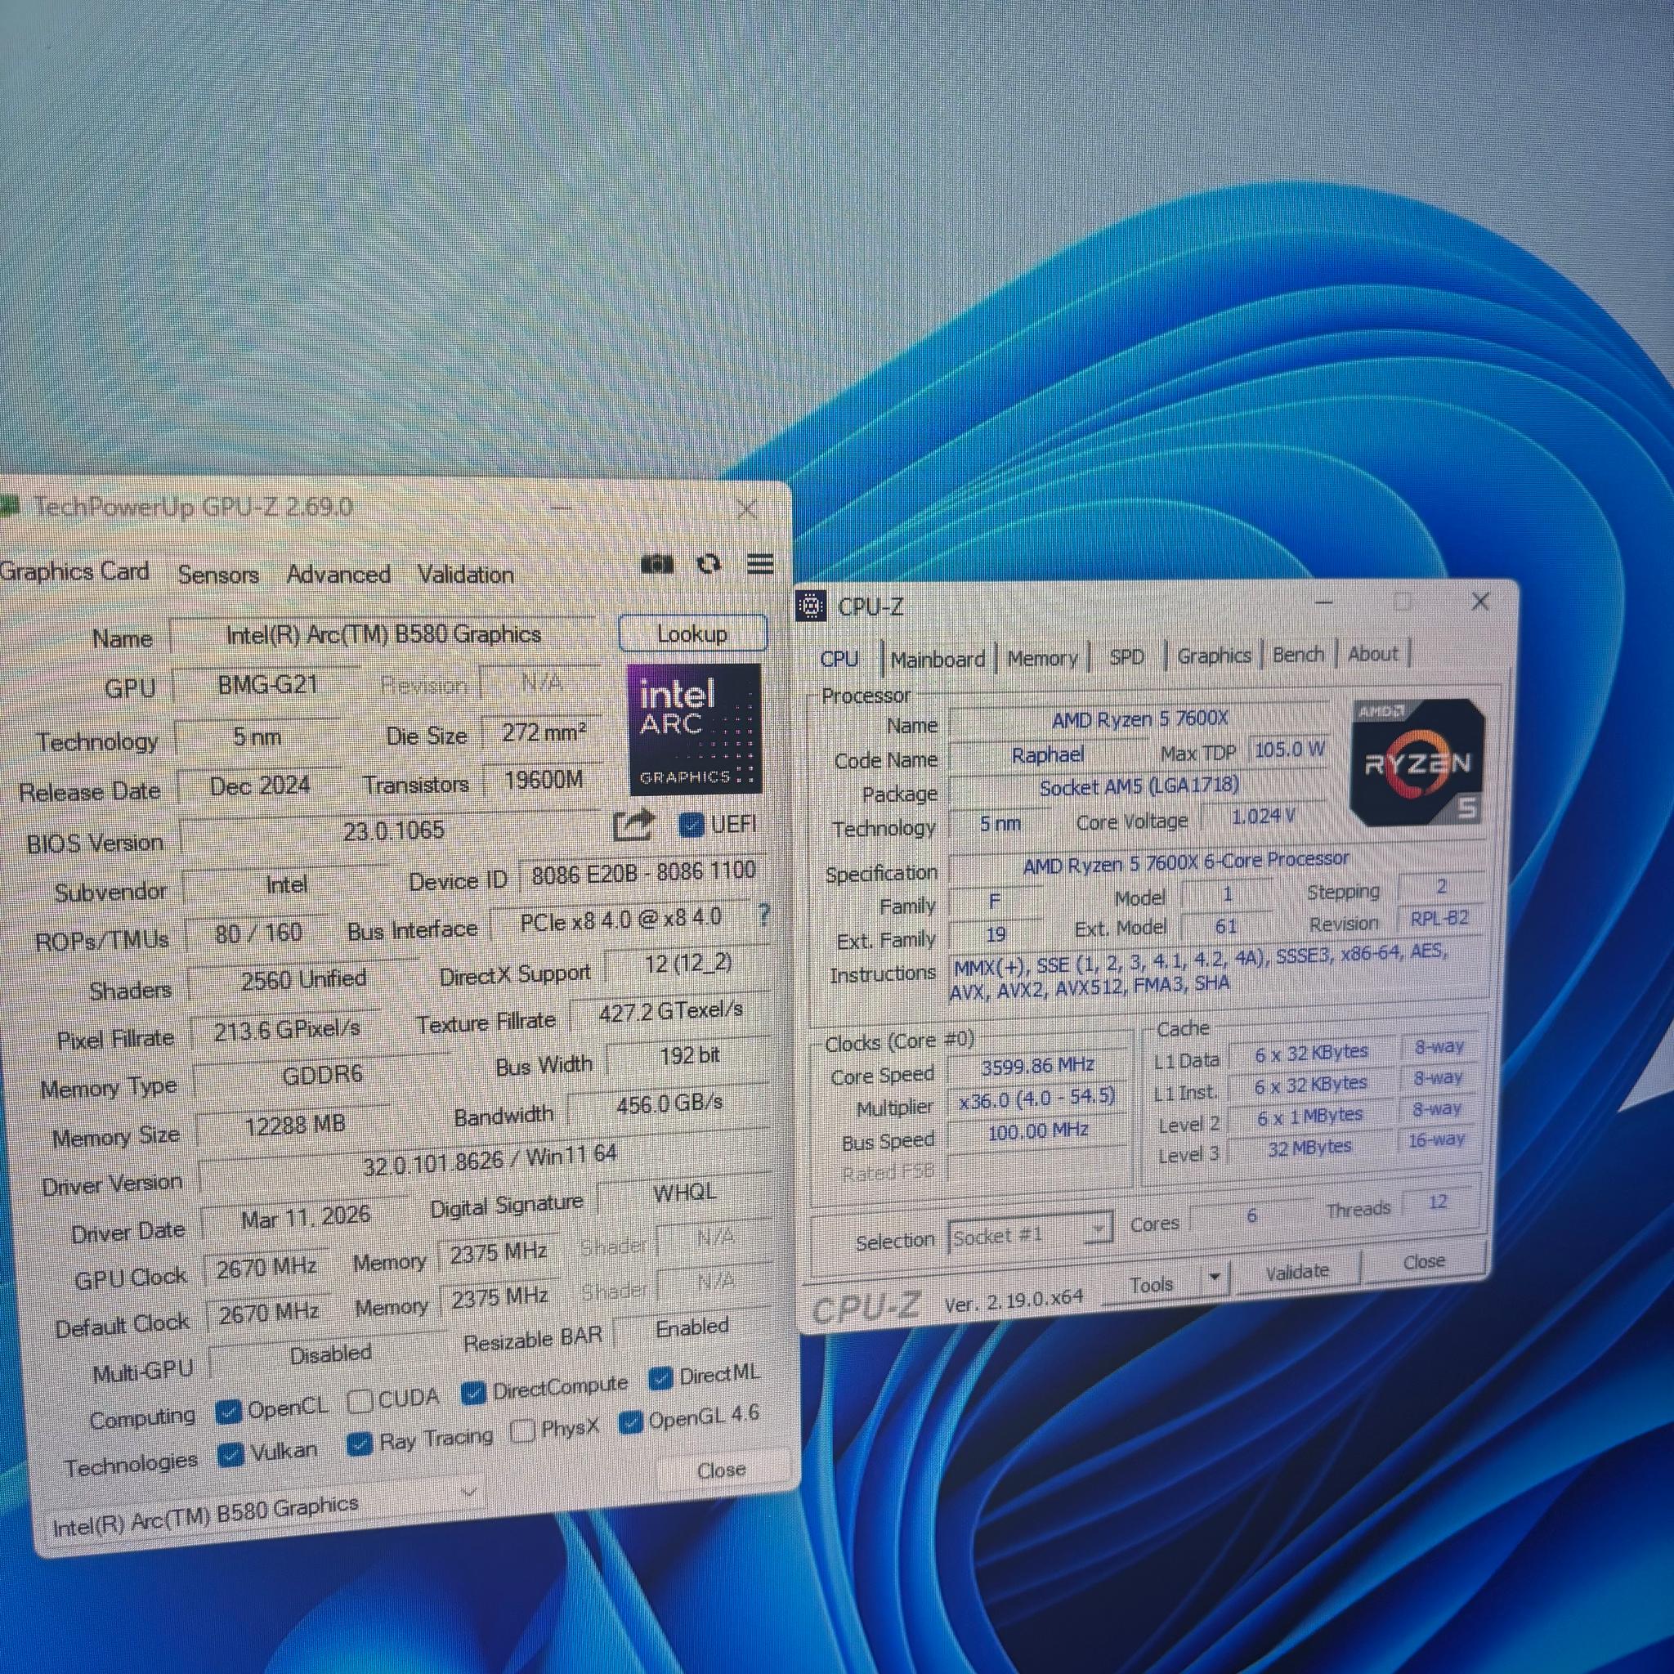Click the GPU-Z title bar app icon
This screenshot has width=1674, height=1674.
click(x=10, y=504)
